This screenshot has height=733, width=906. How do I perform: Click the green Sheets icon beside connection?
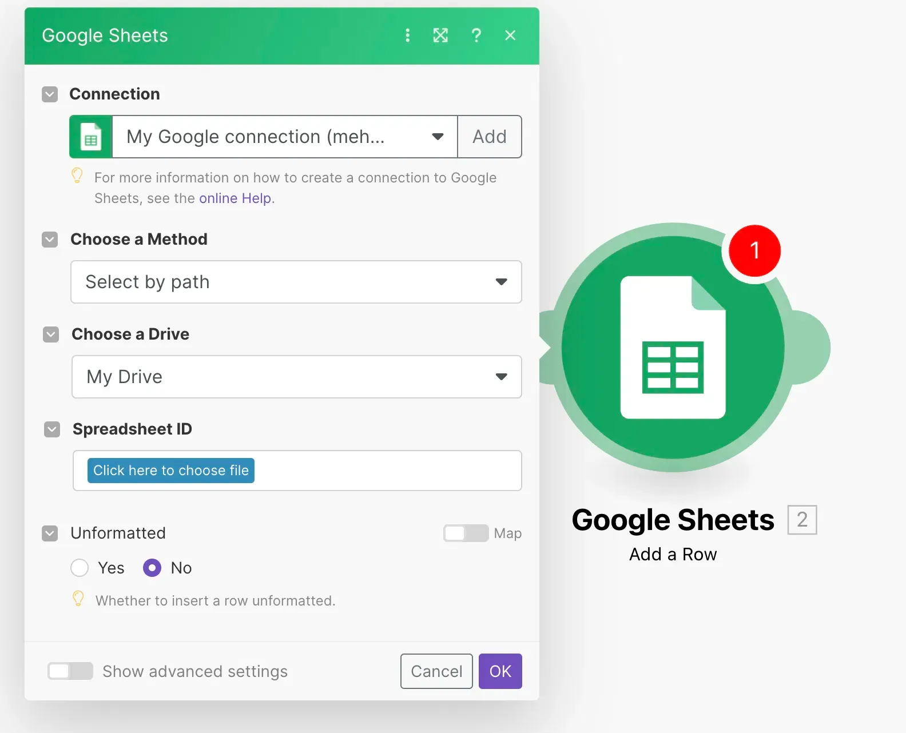point(90,137)
